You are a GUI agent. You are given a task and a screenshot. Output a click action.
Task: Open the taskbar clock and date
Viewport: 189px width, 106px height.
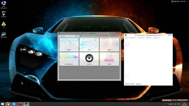pos(184,104)
